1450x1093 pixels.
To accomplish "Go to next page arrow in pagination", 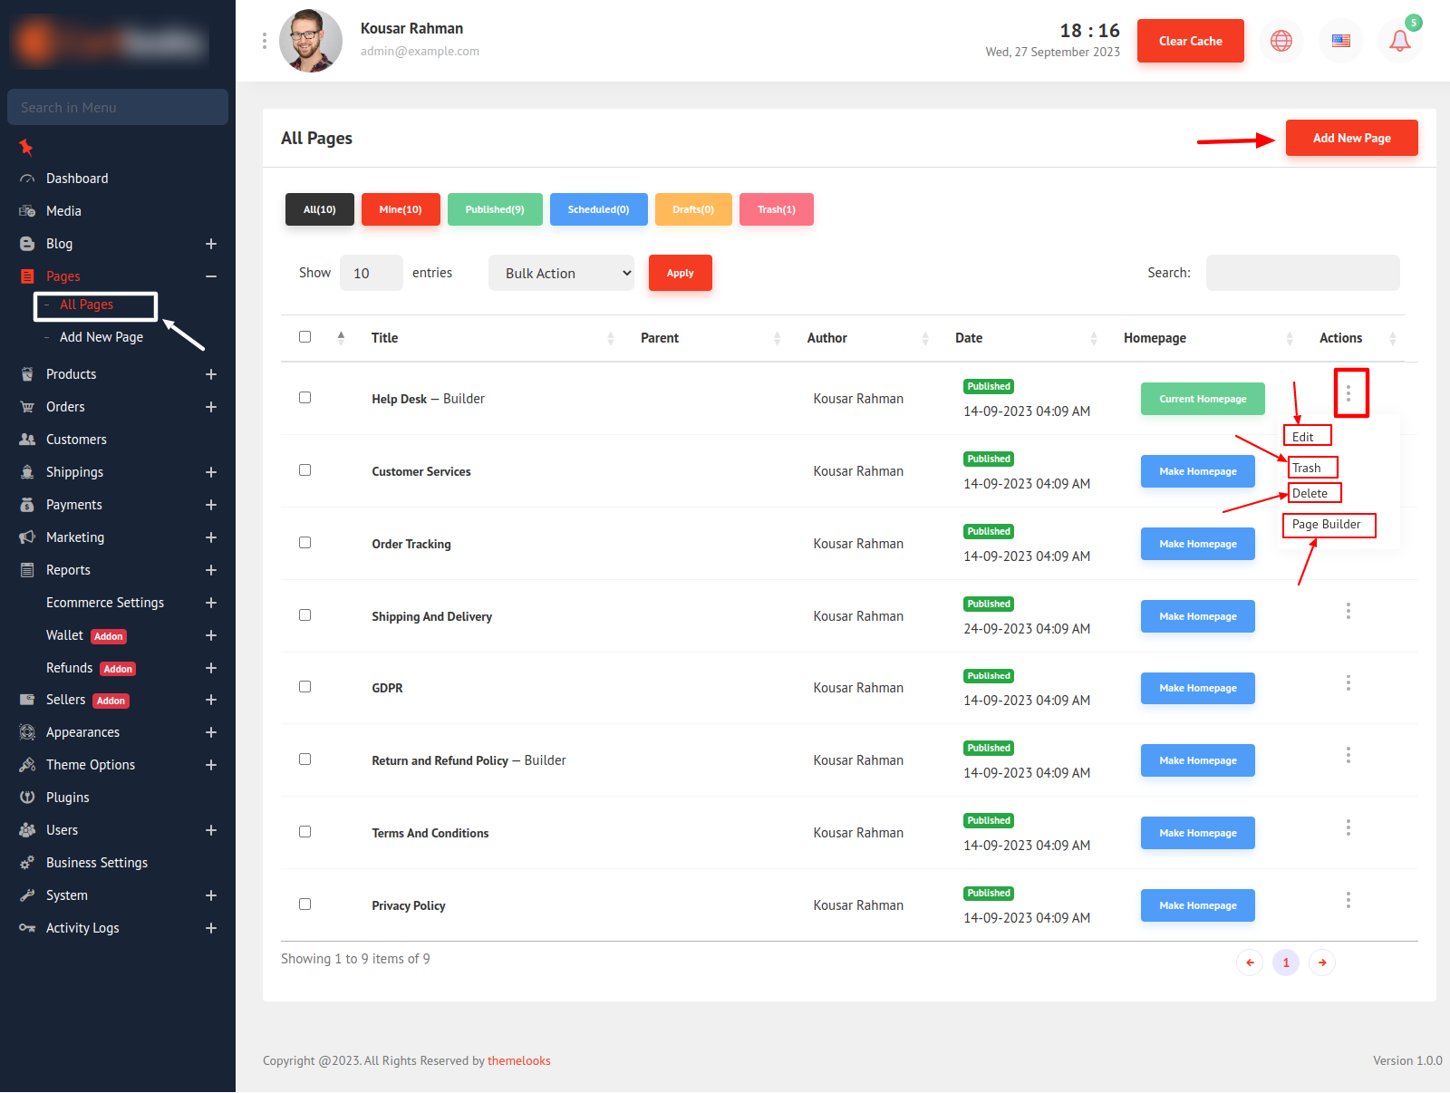I will tap(1322, 962).
